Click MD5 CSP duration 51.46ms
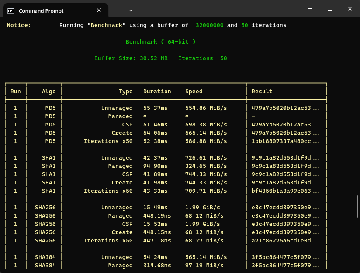Viewport: 360px width, 273px height. (x=156, y=125)
